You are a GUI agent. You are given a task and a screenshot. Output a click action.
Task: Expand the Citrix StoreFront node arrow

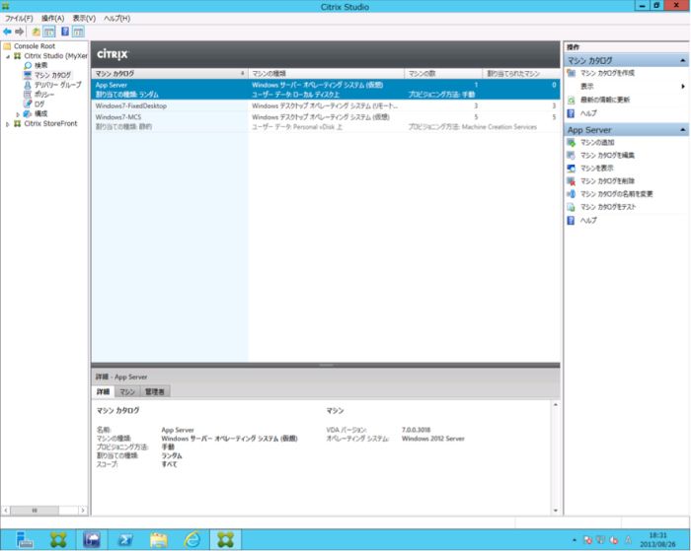[8, 124]
